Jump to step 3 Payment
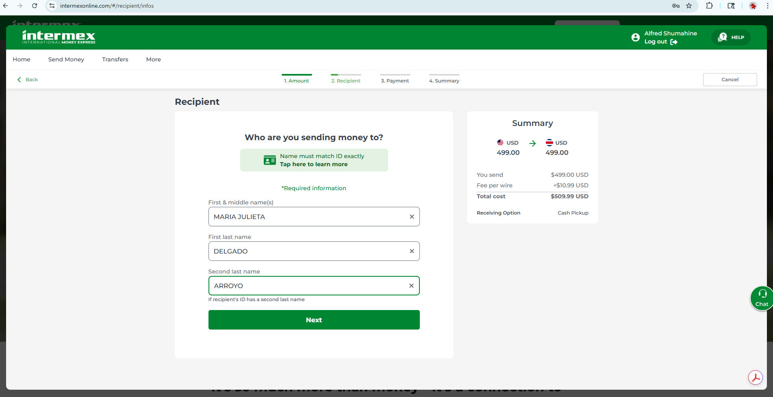The image size is (773, 397). [395, 80]
